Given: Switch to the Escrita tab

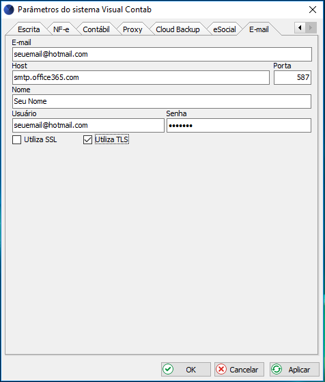Looking at the screenshot, I should point(29,29).
